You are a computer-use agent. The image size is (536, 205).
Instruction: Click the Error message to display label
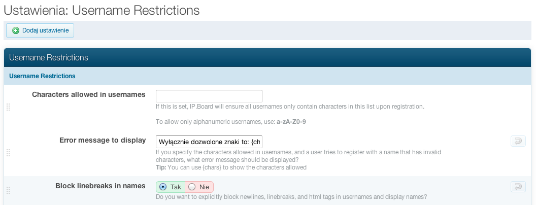click(103, 140)
